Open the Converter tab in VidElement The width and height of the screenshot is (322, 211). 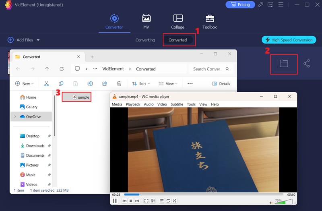coord(114,22)
